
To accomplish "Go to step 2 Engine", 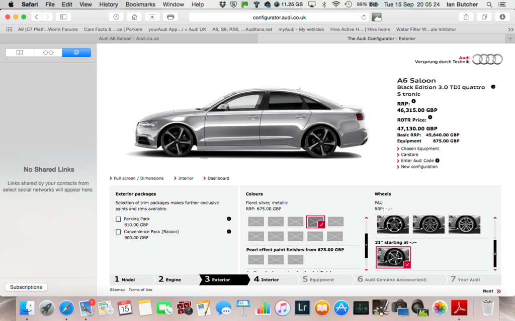I will click(176, 279).
